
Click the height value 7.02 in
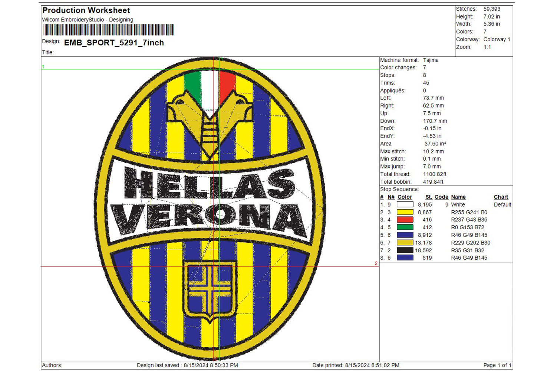(492, 17)
